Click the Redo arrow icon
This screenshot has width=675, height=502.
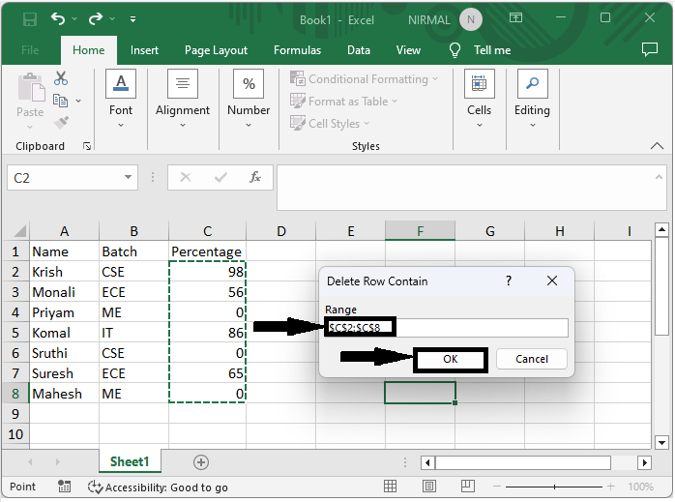[x=95, y=19]
